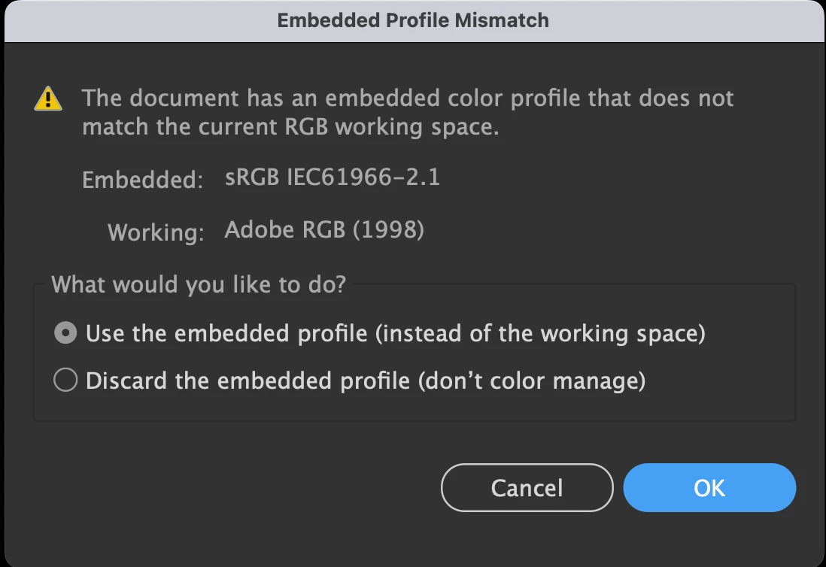The image size is (826, 567).
Task: Click the words "Discard the embedded profile"
Action: (x=247, y=381)
